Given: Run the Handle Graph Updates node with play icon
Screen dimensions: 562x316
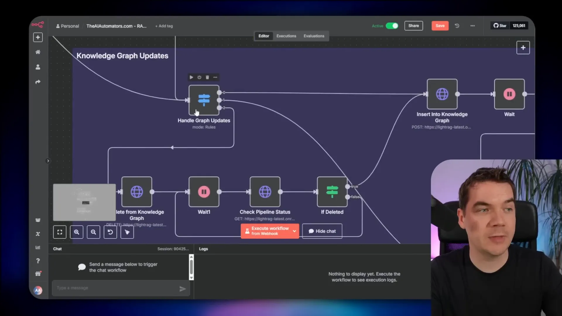Looking at the screenshot, I should tap(191, 77).
